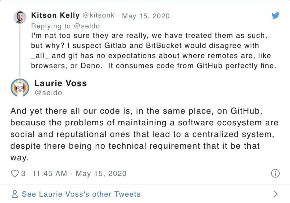Image resolution: width=290 pixels, height=203 pixels.
Task: See Laurie Voss's other Tweets
Action: click(81, 194)
